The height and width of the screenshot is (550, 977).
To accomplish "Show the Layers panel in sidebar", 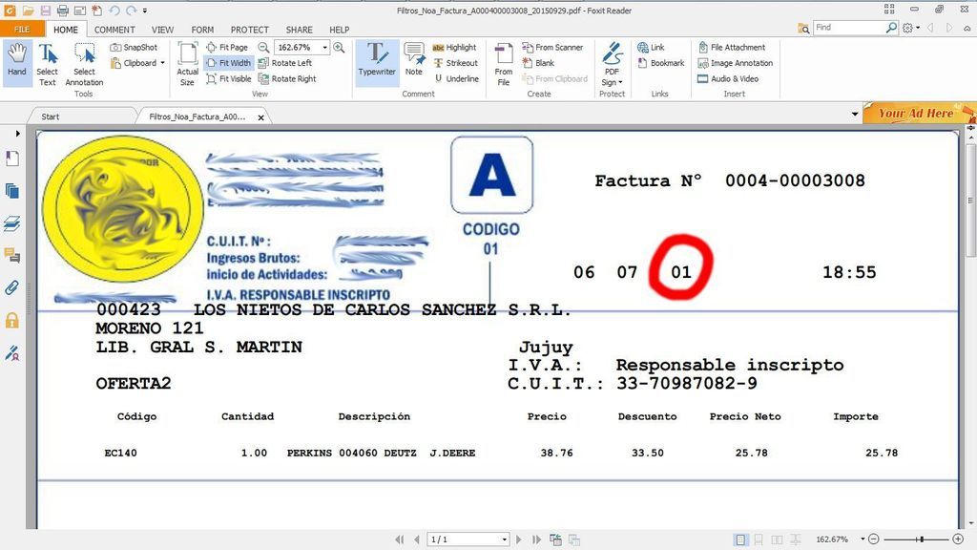I will [x=12, y=223].
